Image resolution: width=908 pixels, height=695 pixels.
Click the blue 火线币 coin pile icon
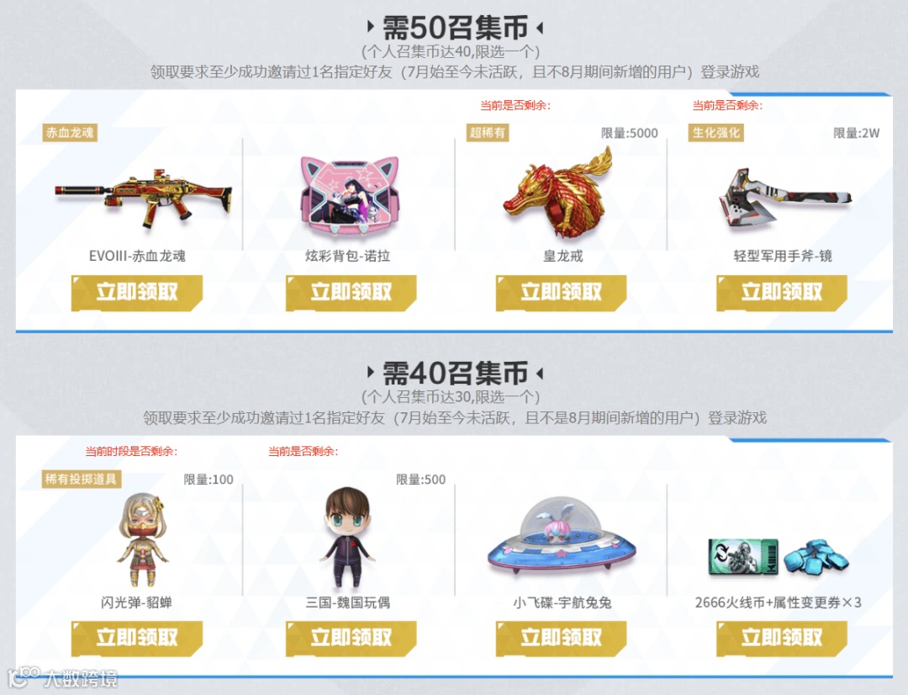(816, 556)
